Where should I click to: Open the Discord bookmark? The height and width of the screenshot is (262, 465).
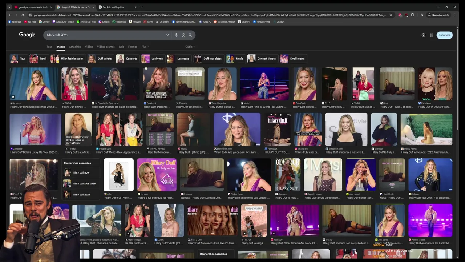pyautogui.click(x=104, y=21)
